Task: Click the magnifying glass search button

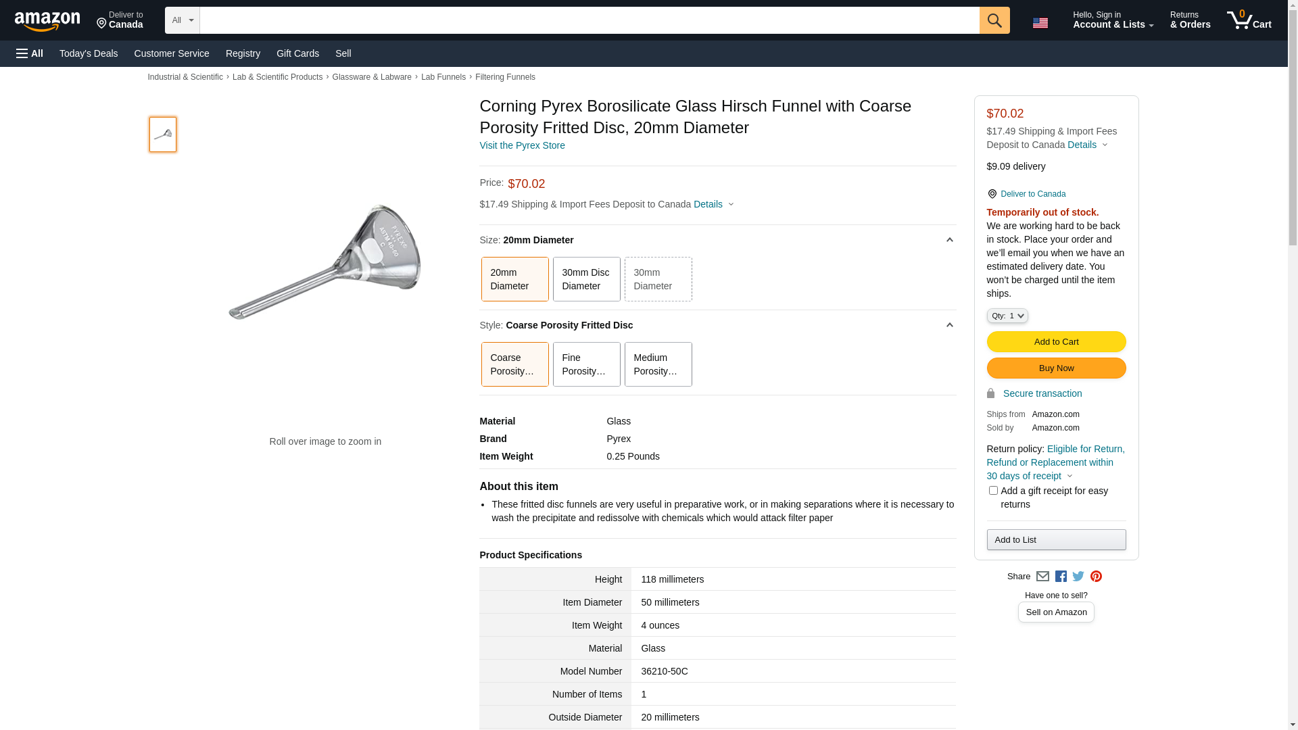Action: pos(994,20)
